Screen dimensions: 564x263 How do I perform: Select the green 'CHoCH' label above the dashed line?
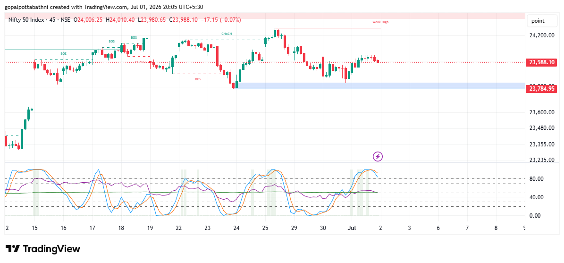(x=227, y=34)
